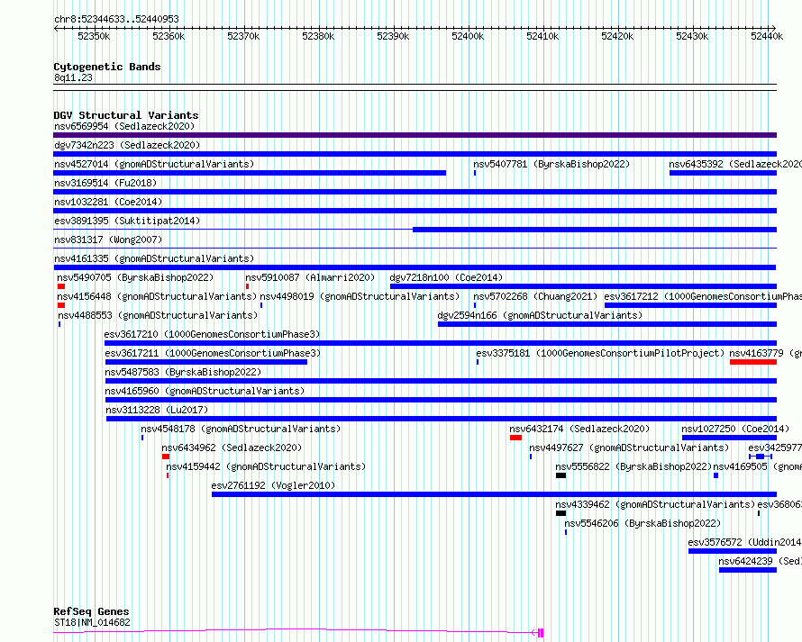This screenshot has height=642, width=802.
Task: Click the thick blue esv3891395 bar
Action: coord(595,230)
